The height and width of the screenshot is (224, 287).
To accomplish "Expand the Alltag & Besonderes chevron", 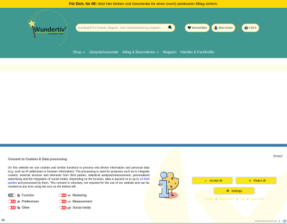I will 157,52.
